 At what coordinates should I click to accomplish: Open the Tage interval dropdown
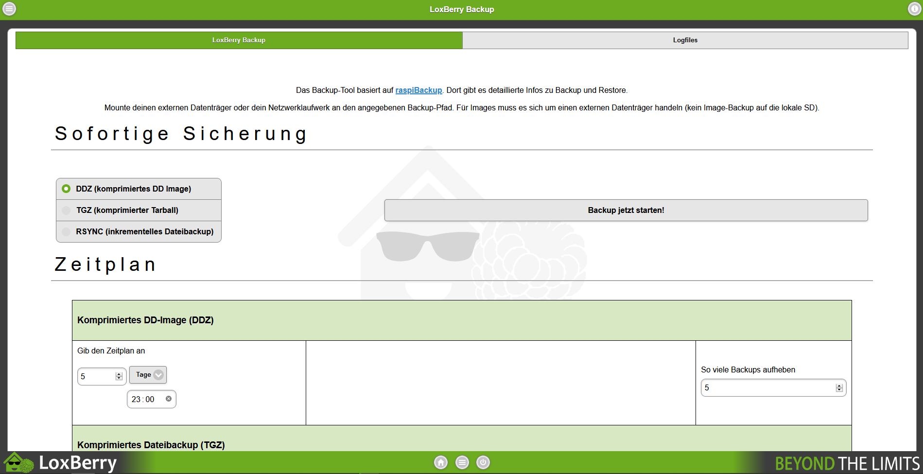(148, 375)
